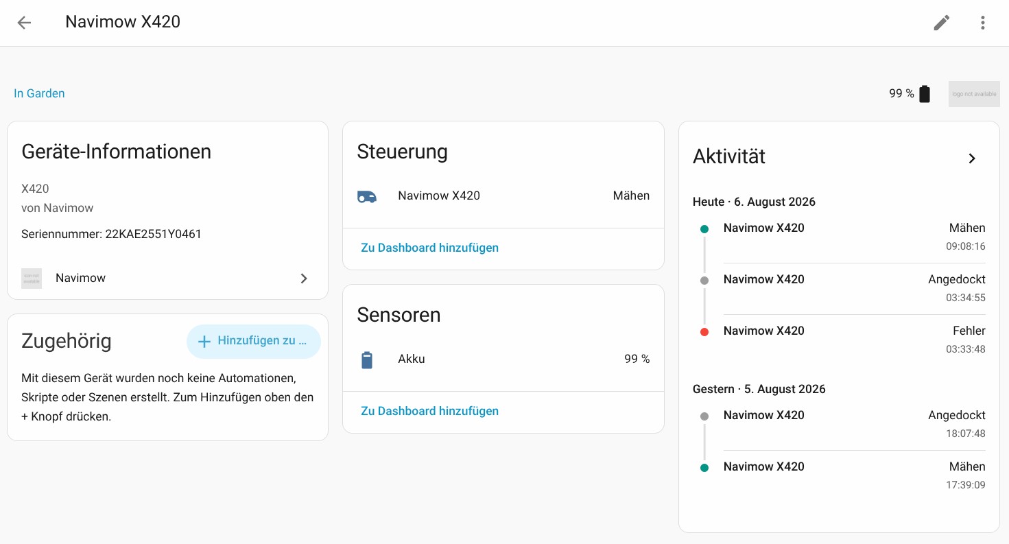
Task: Click the Heute · 6. August 2026 heading
Action: pos(754,202)
